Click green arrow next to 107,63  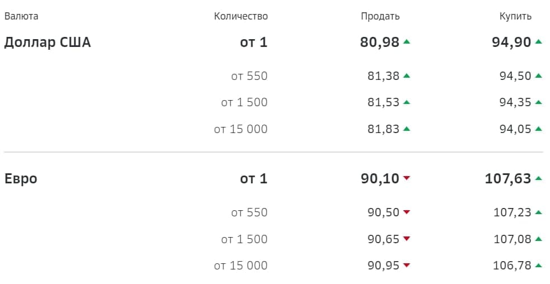coord(539,178)
